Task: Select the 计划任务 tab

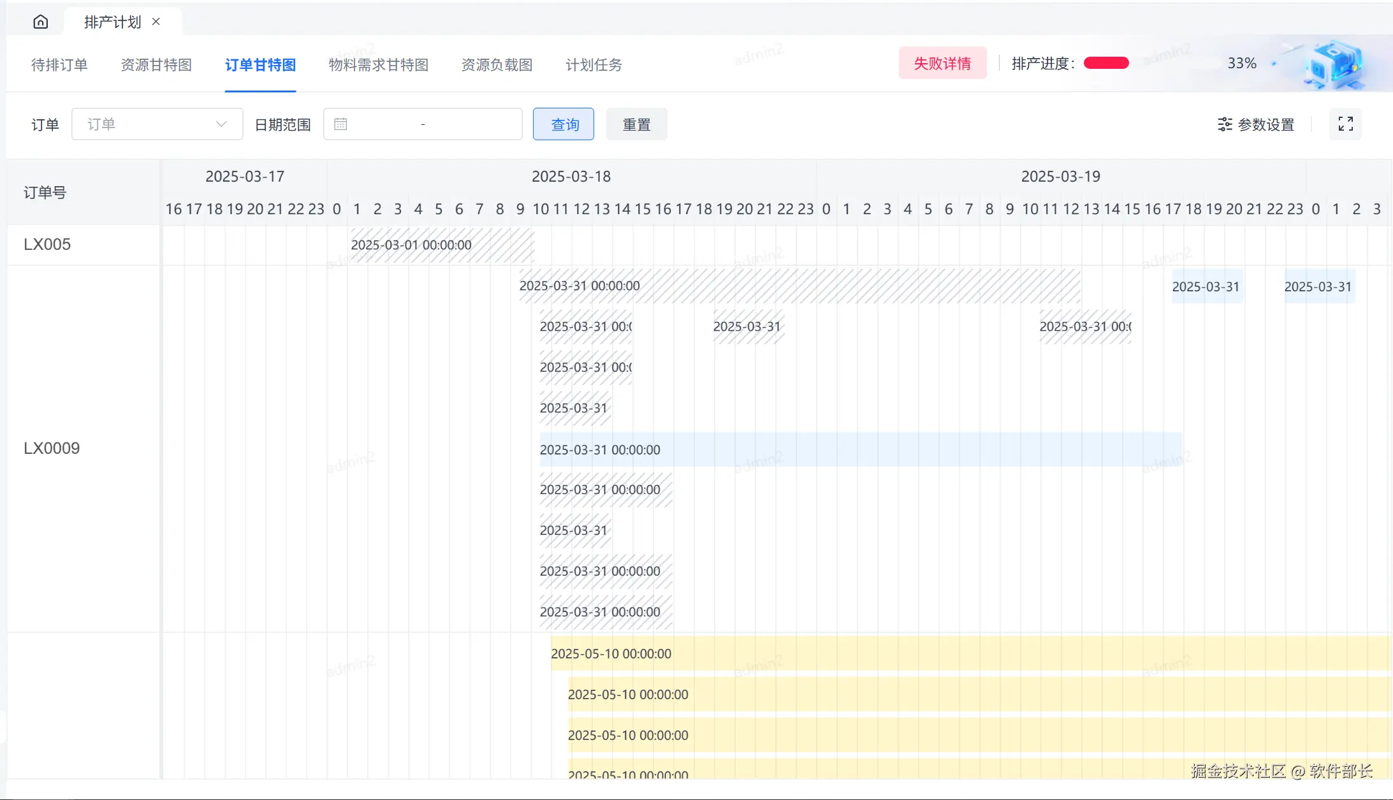Action: (x=594, y=65)
